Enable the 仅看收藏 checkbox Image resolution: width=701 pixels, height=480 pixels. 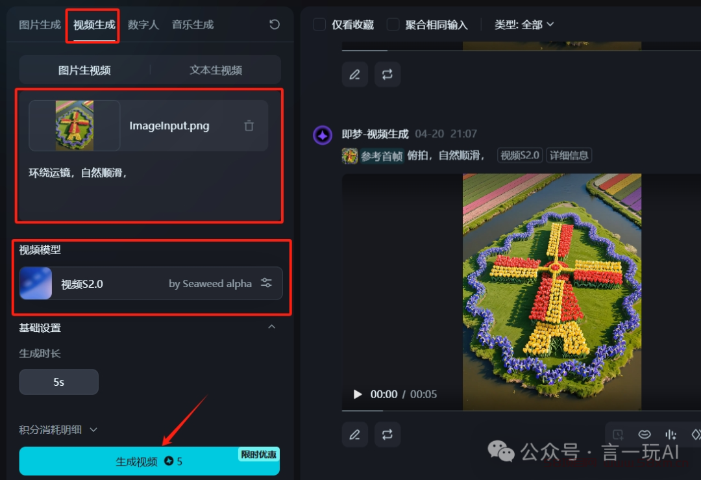pyautogui.click(x=319, y=24)
